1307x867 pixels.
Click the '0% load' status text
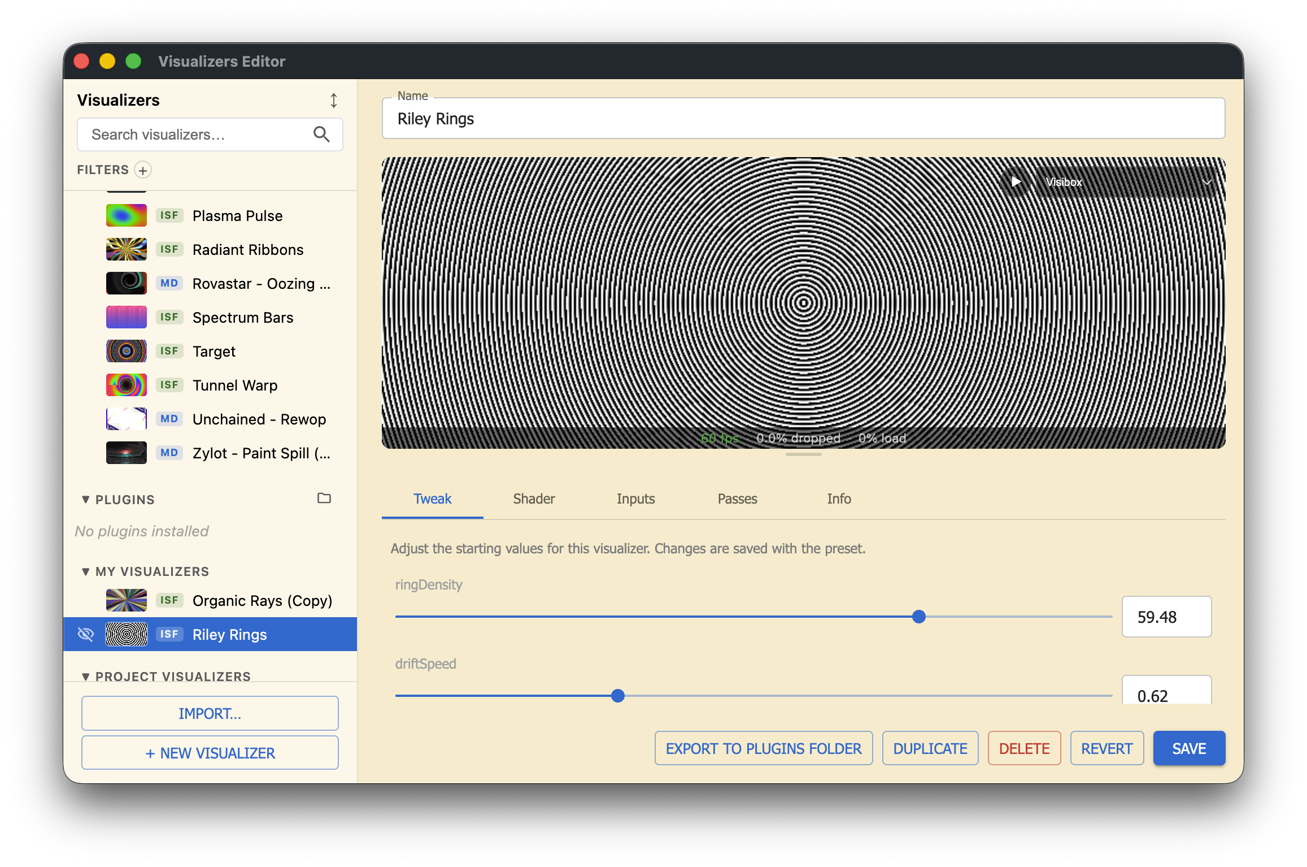[x=882, y=438]
